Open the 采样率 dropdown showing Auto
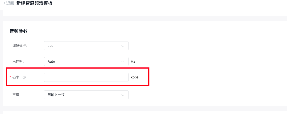The image size is (287, 114). (86, 62)
